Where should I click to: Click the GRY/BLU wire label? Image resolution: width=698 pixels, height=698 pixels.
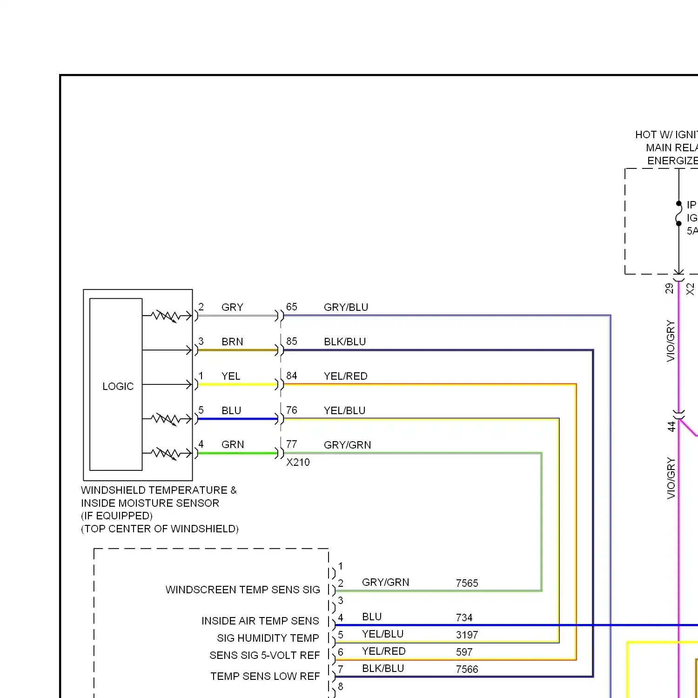[x=346, y=308]
